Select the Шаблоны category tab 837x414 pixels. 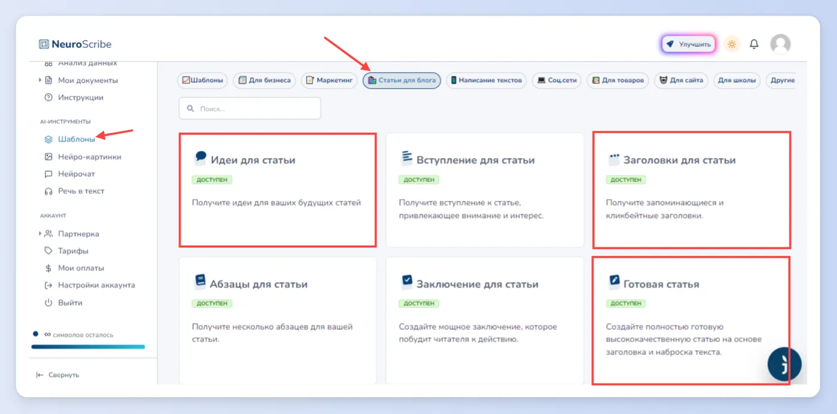(203, 80)
